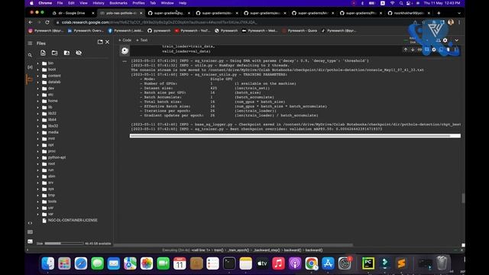Viewport: 489px width, 275px height.
Task: Click _backward_step() in status bar
Action: tap(267, 250)
